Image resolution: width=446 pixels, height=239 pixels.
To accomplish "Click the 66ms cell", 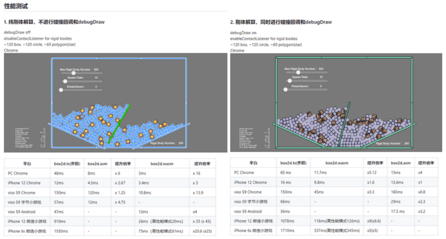I will pyautogui.click(x=294, y=202).
